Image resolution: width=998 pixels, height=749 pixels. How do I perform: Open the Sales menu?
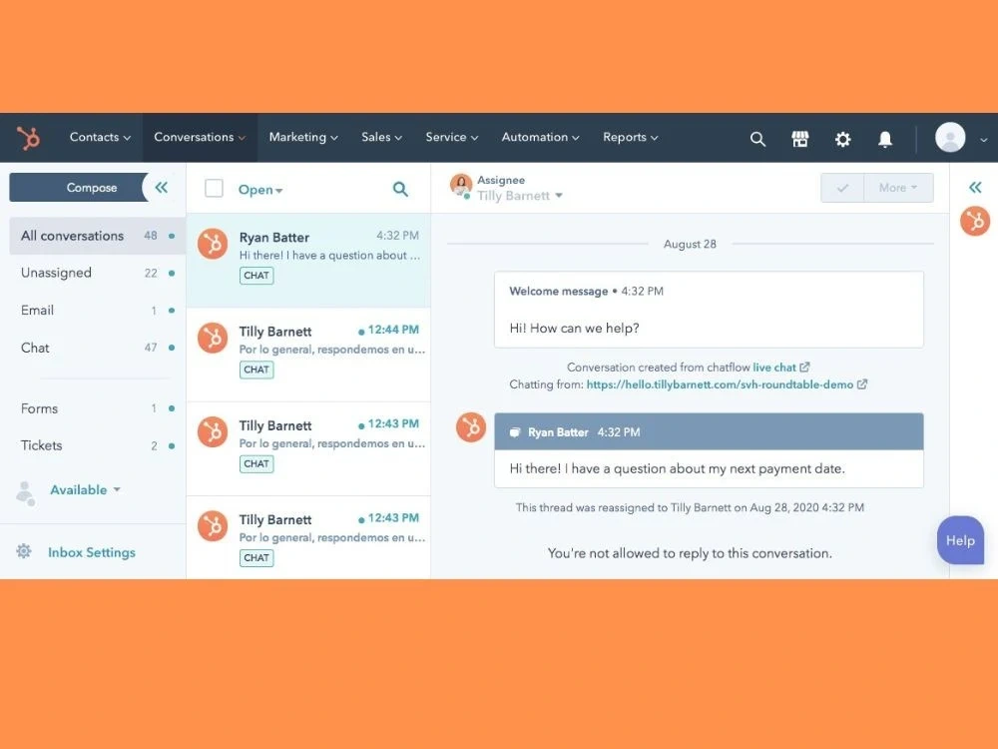[x=381, y=137]
